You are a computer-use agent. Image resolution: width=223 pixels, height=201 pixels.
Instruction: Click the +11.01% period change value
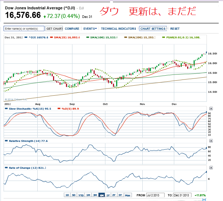tap(200, 195)
